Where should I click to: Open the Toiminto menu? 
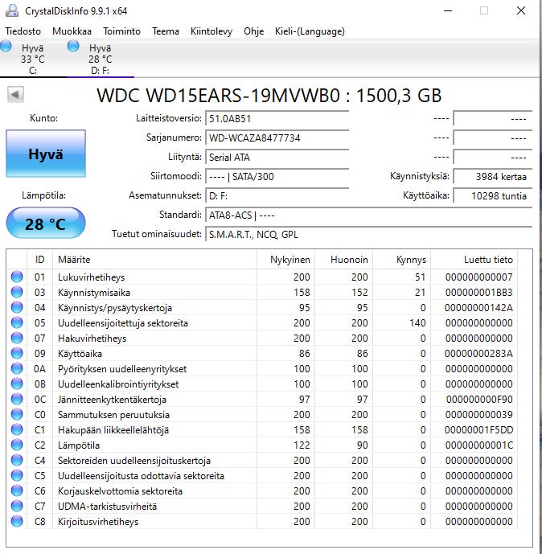point(121,31)
